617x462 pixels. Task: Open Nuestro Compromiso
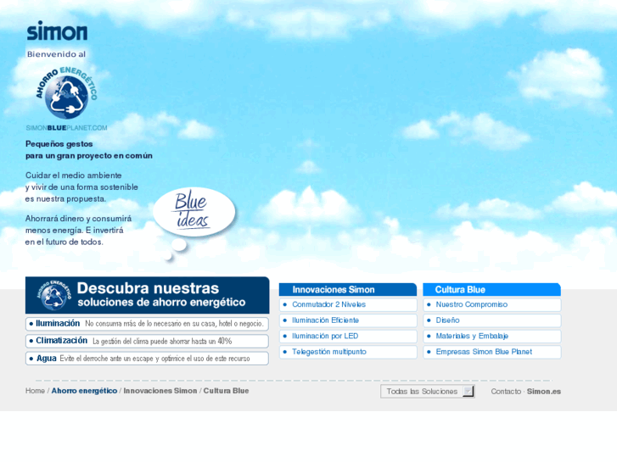click(x=492, y=304)
